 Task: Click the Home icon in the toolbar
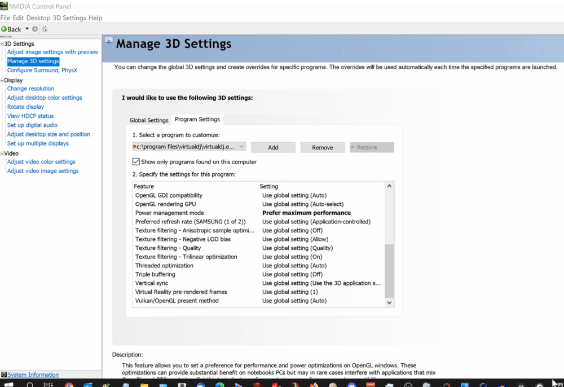tap(45, 29)
